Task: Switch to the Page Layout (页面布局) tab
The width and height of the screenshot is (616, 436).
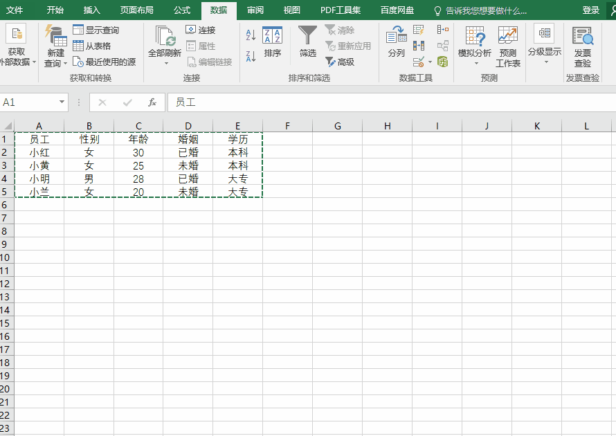Action: (137, 10)
